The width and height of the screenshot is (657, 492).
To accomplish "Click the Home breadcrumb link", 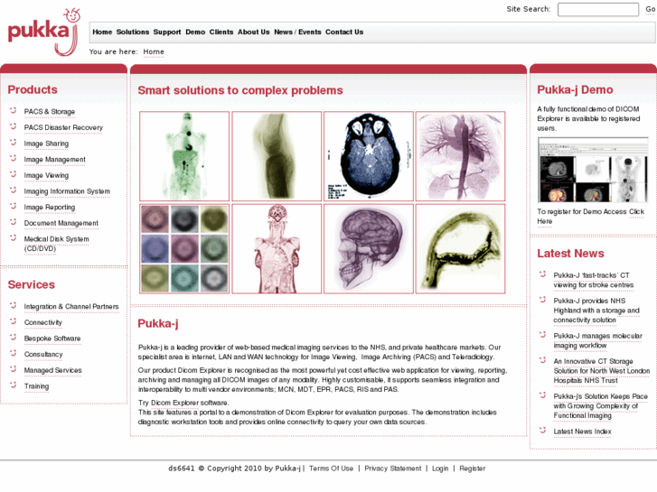I will tap(154, 52).
